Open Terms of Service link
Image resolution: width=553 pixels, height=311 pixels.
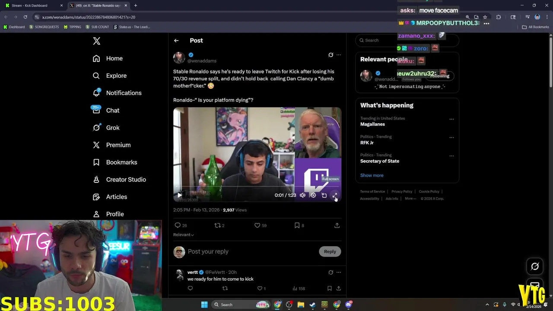tap(372, 192)
